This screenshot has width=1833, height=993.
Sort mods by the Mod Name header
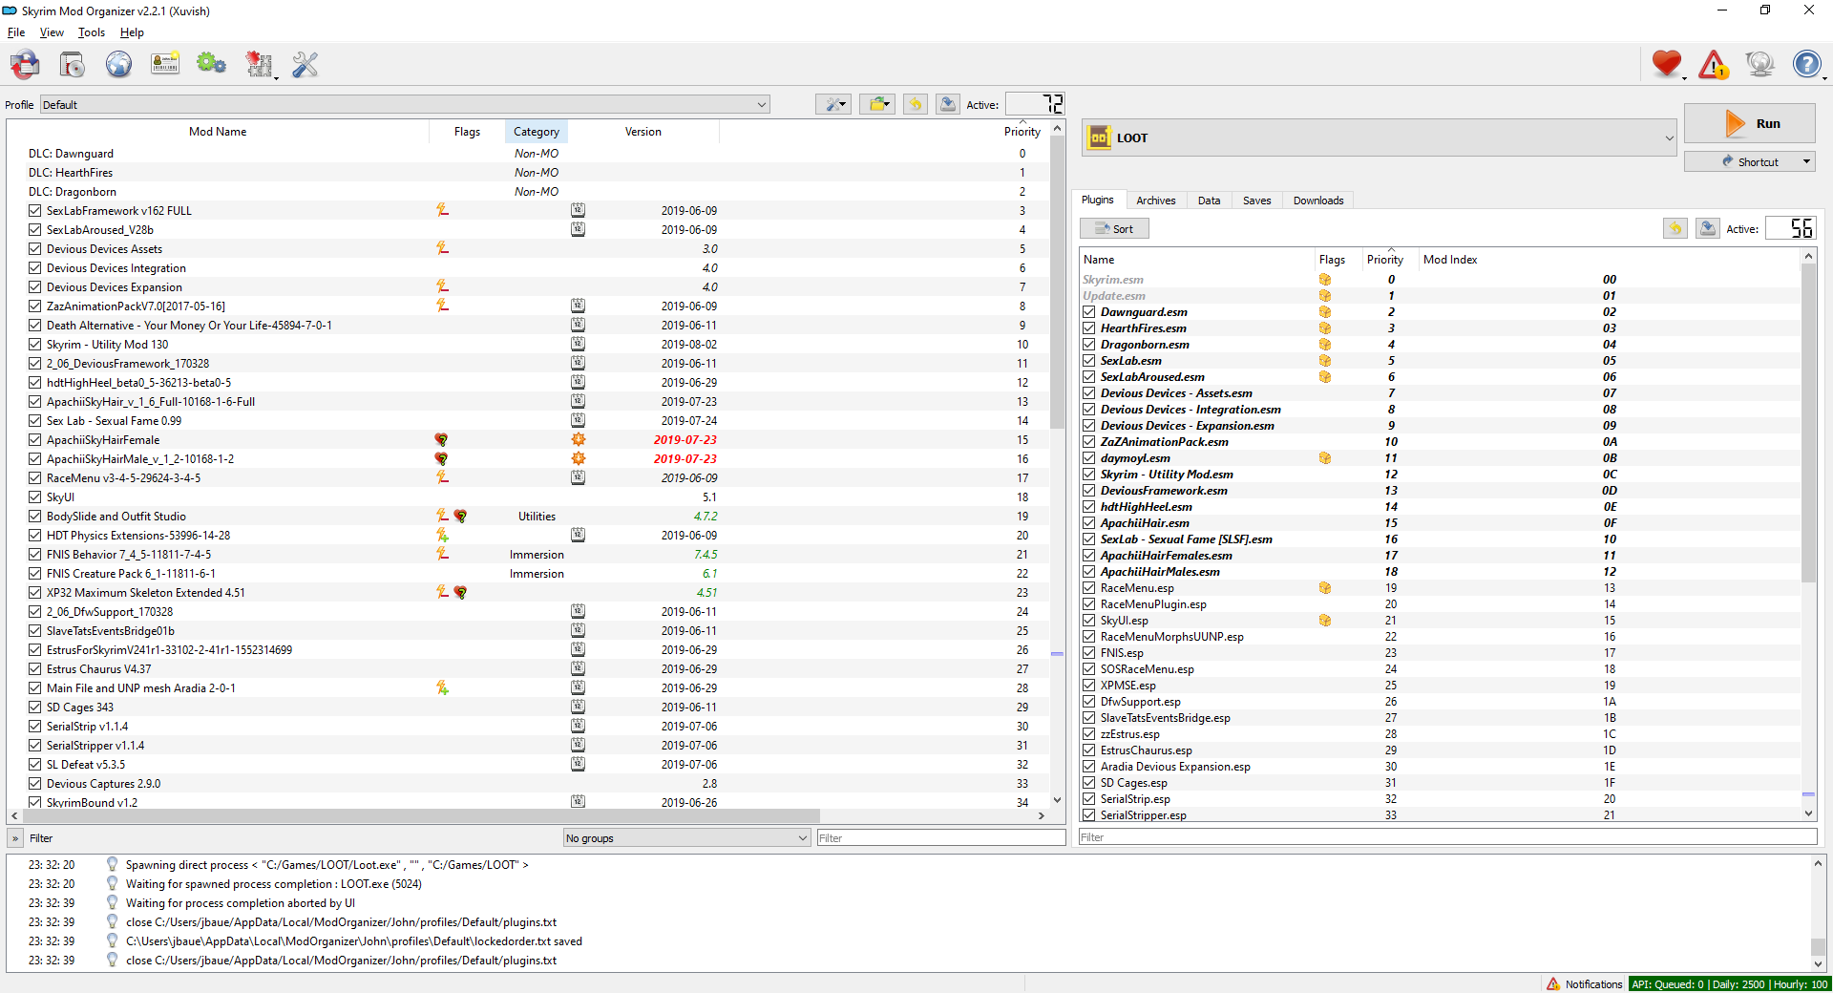pos(218,132)
